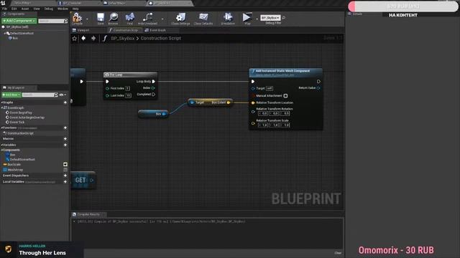Click the GET node output pin

(x=91, y=180)
